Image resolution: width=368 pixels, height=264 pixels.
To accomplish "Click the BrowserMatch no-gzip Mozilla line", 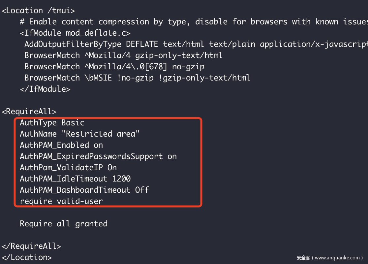I will 114,67.
